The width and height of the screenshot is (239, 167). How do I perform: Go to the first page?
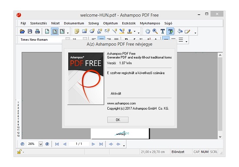pyautogui.click(x=57, y=144)
